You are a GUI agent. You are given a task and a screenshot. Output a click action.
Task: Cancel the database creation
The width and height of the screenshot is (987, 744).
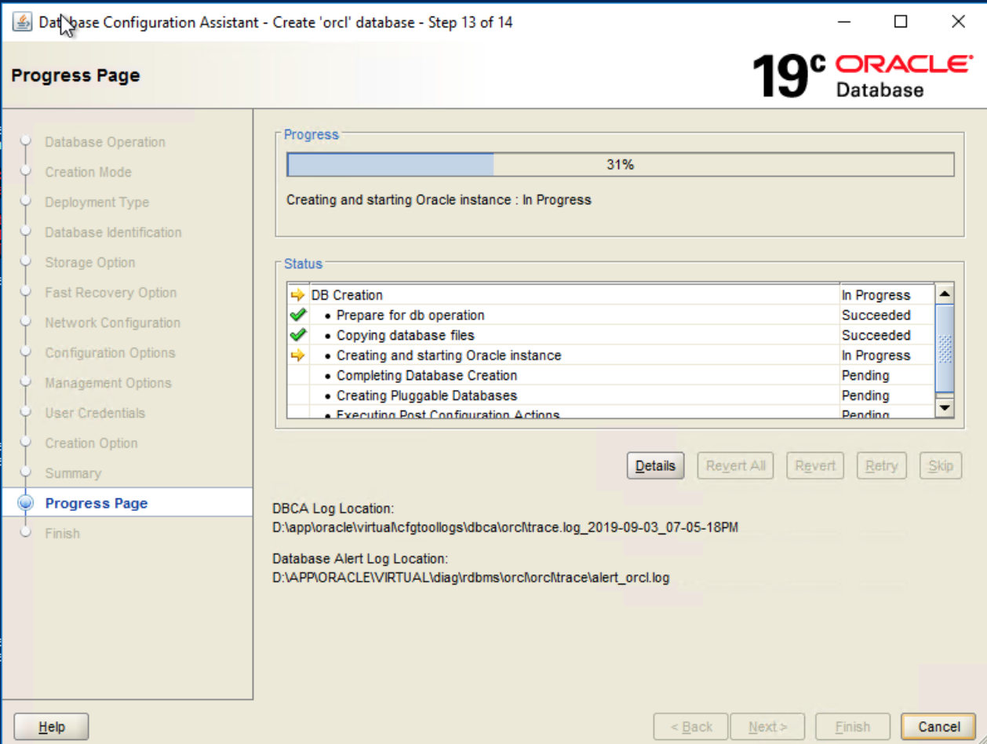coord(938,727)
